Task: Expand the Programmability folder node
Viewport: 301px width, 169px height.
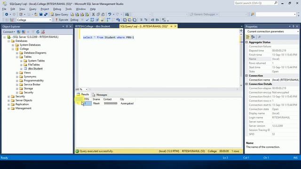Action: click(x=17, y=81)
